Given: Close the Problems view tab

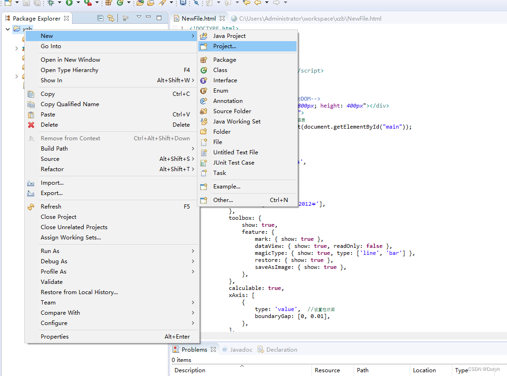Looking at the screenshot, I should click(x=213, y=349).
